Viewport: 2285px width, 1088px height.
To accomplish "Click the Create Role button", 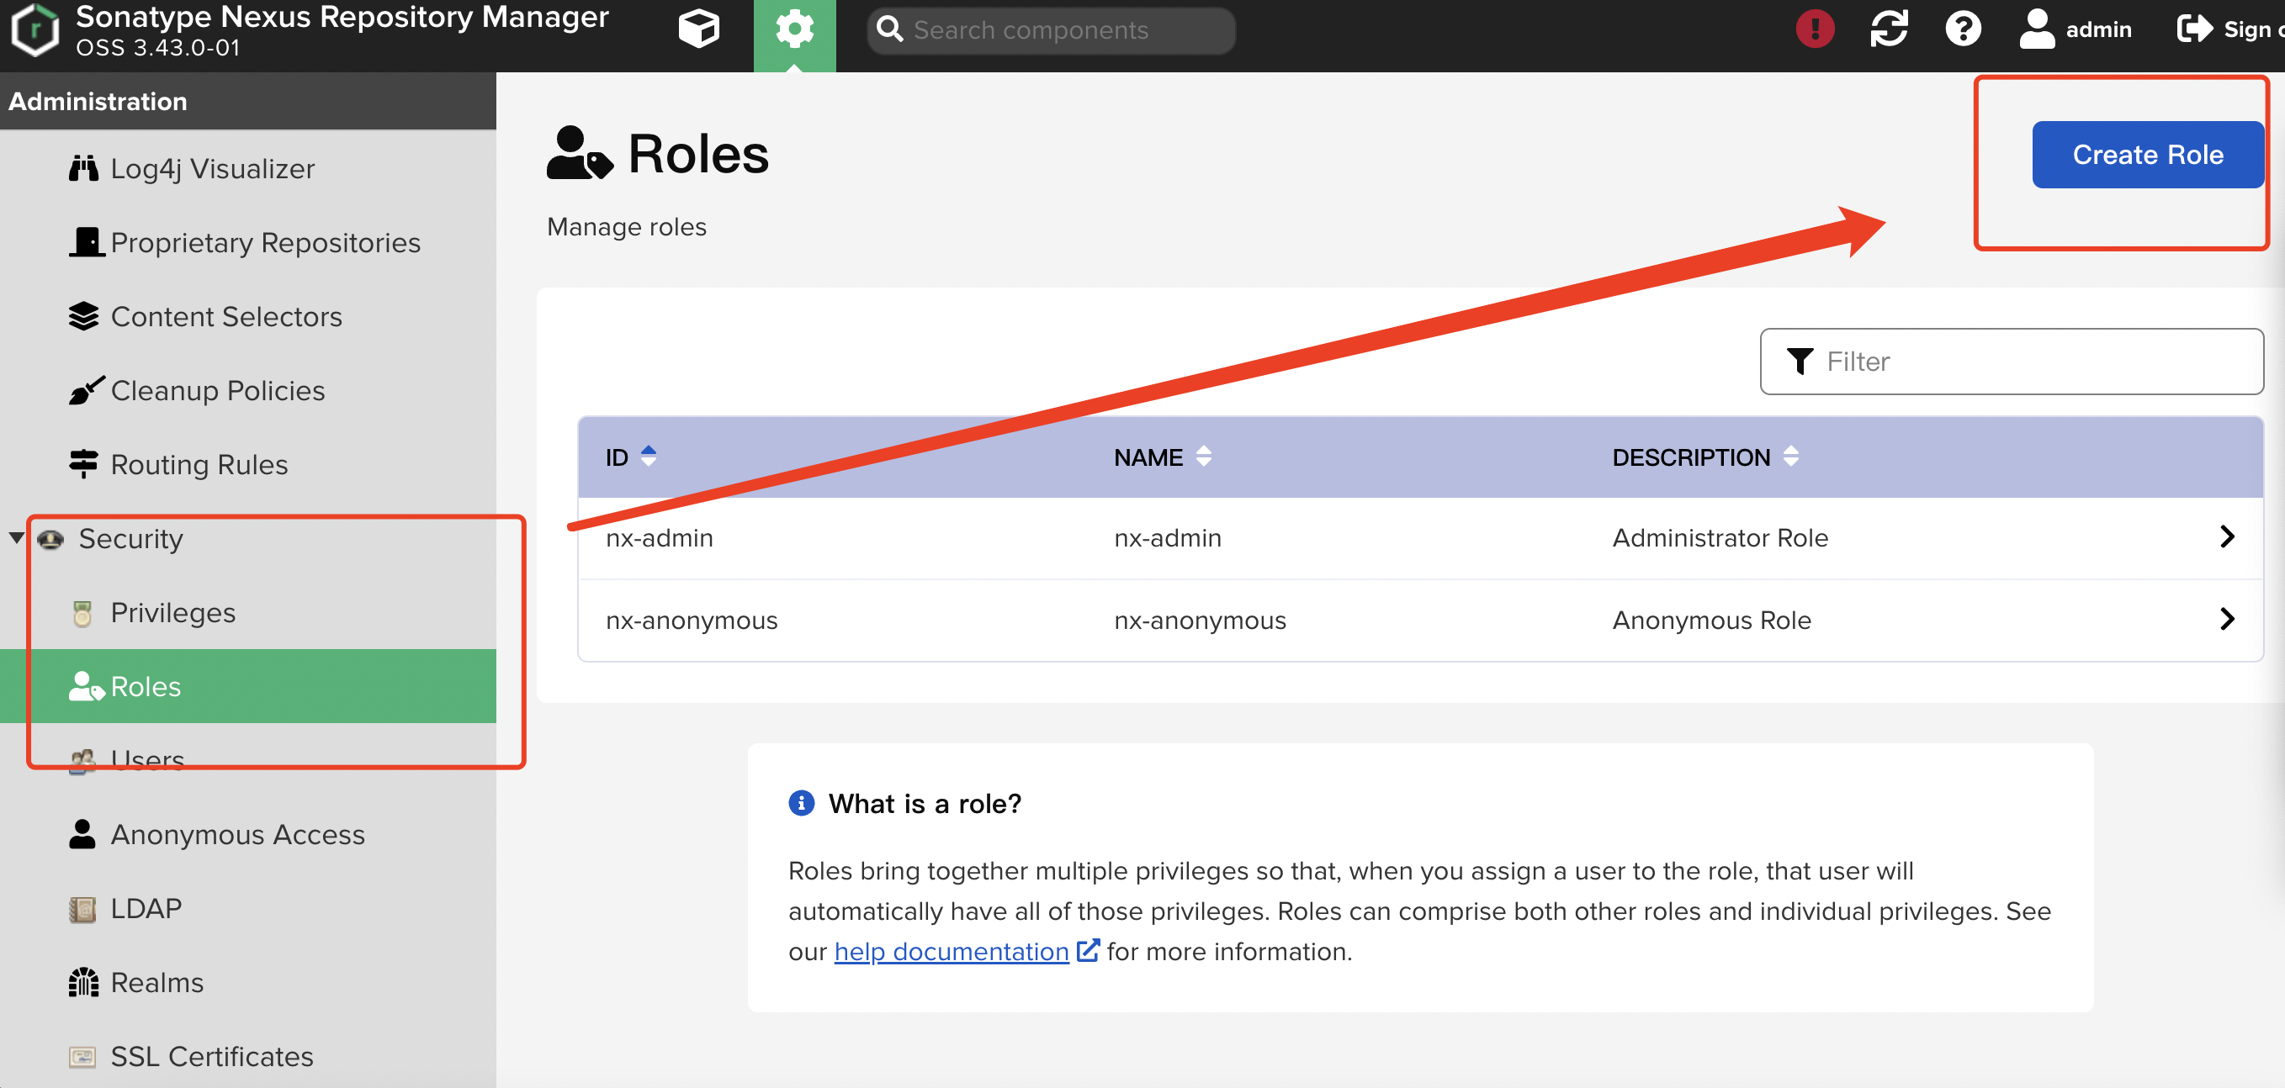I will tap(2148, 155).
